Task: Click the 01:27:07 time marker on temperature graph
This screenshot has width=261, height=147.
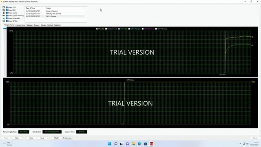Action: 222,75
